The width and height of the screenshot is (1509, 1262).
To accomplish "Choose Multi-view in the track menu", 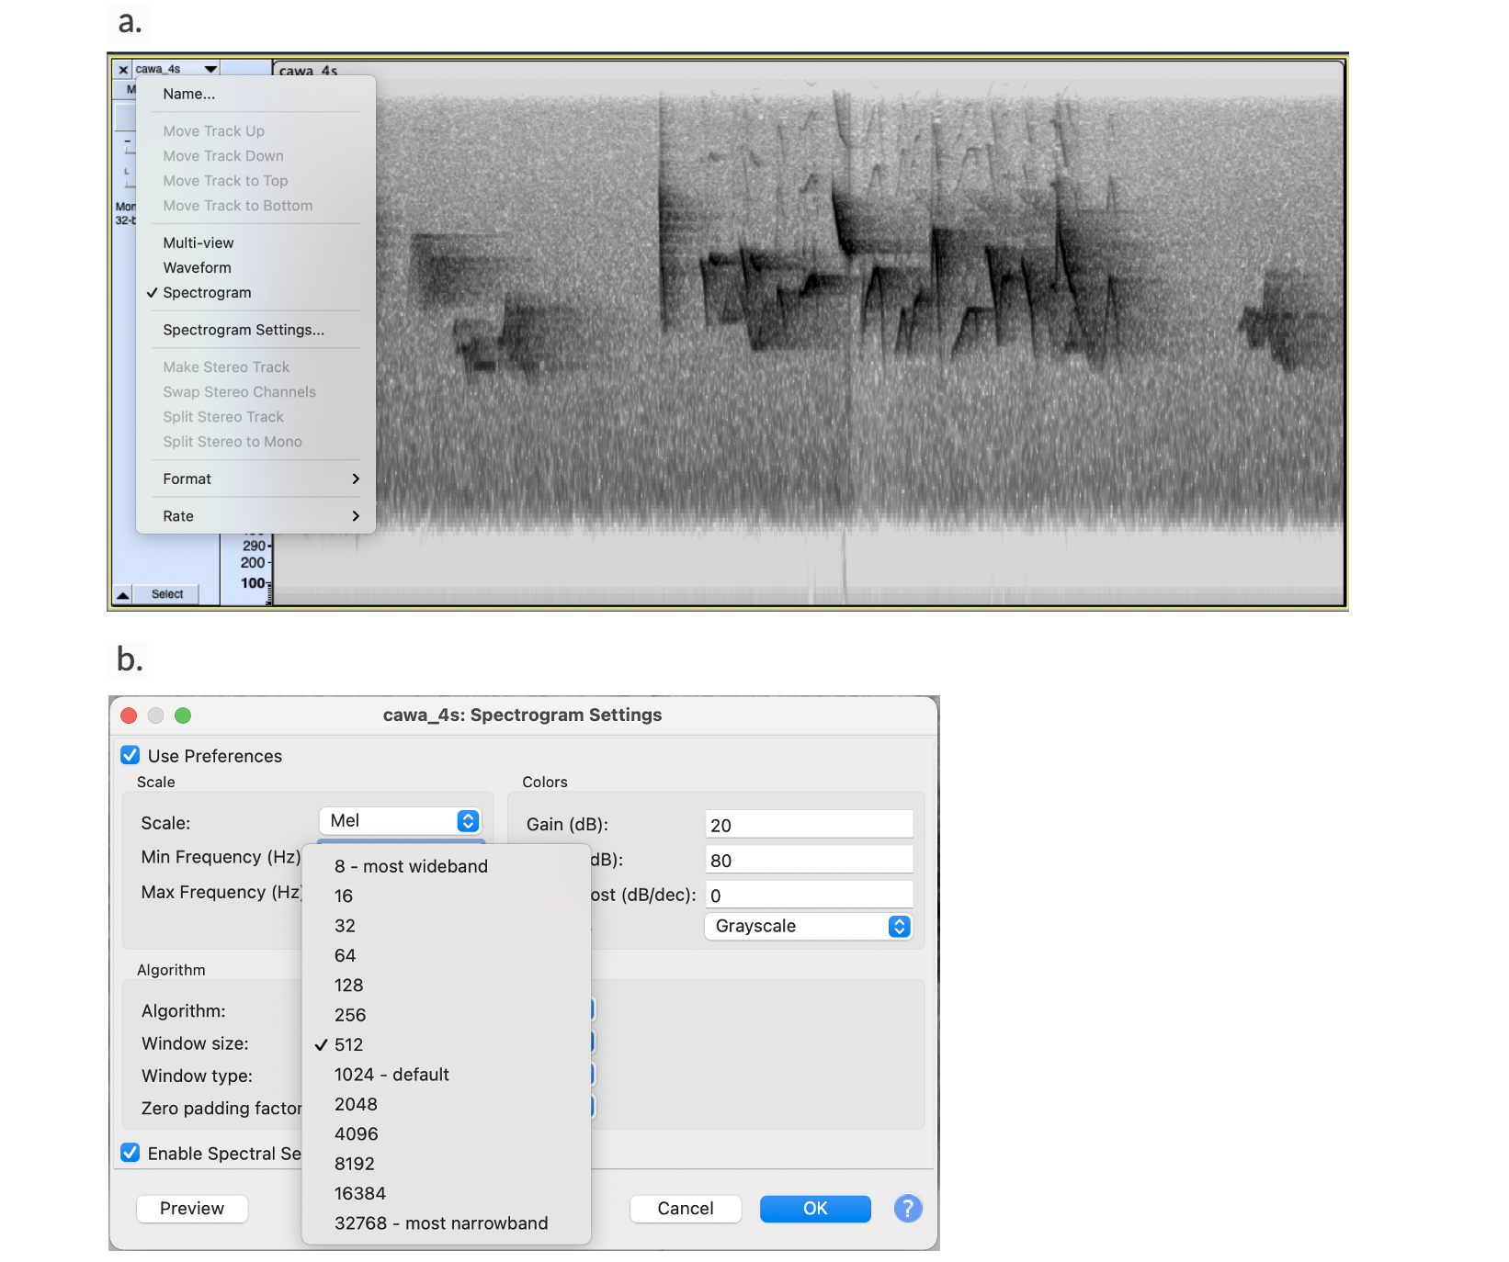I will tap(199, 243).
